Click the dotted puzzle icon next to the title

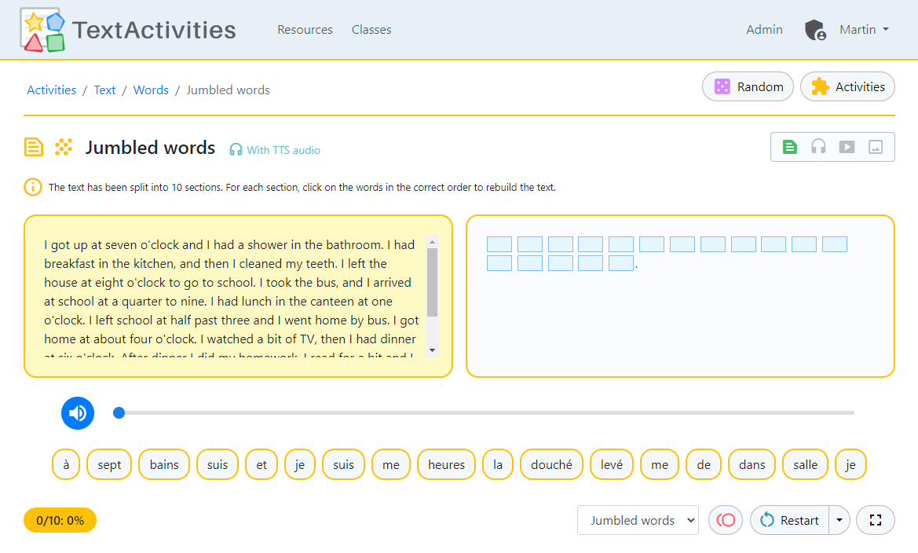[63, 147]
